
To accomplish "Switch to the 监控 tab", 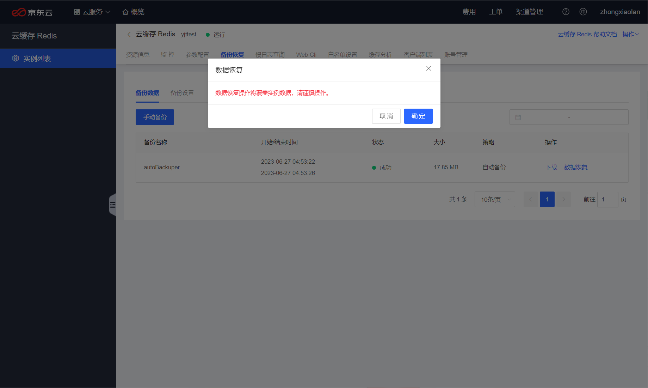I will (x=168, y=55).
